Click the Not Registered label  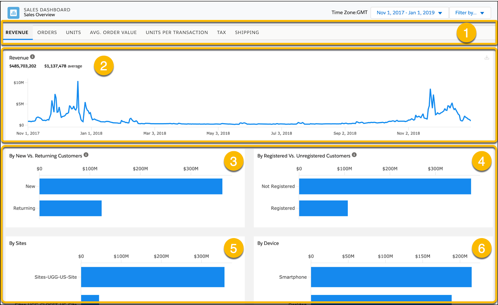pyautogui.click(x=278, y=186)
